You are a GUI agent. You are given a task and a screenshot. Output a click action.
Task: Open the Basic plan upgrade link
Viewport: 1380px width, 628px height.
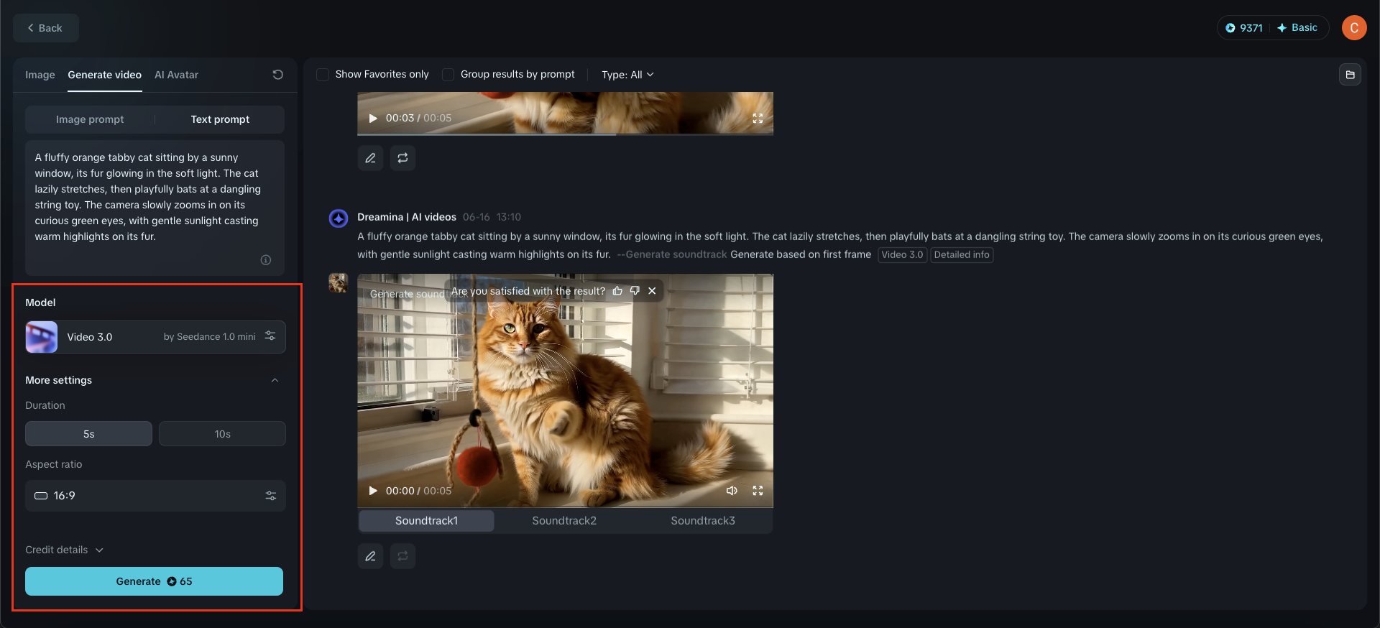[x=1297, y=28]
